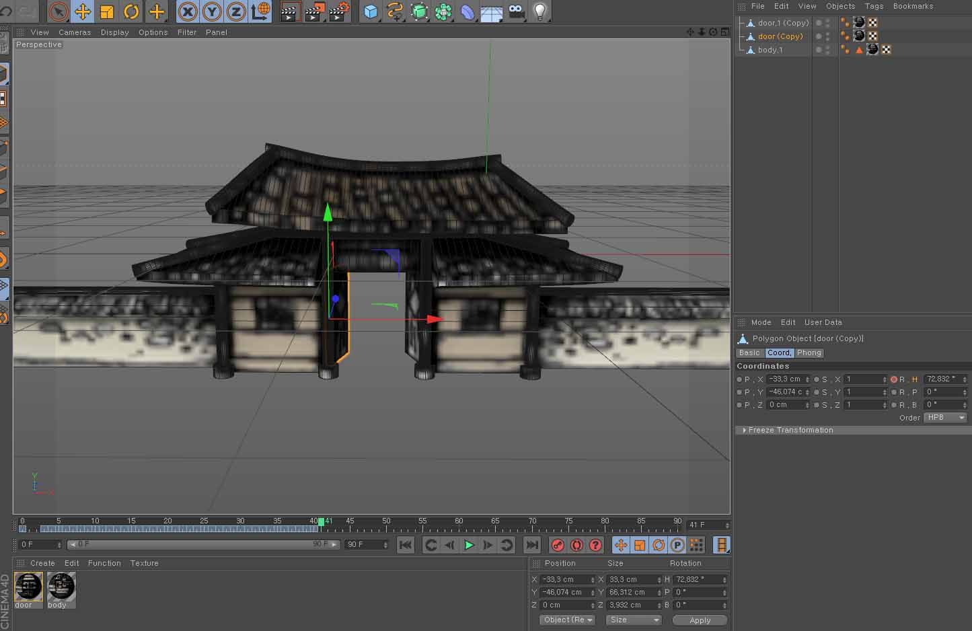The image size is (972, 631).
Task: Toggle the R.H rotation keyframe radio dot
Action: point(894,379)
